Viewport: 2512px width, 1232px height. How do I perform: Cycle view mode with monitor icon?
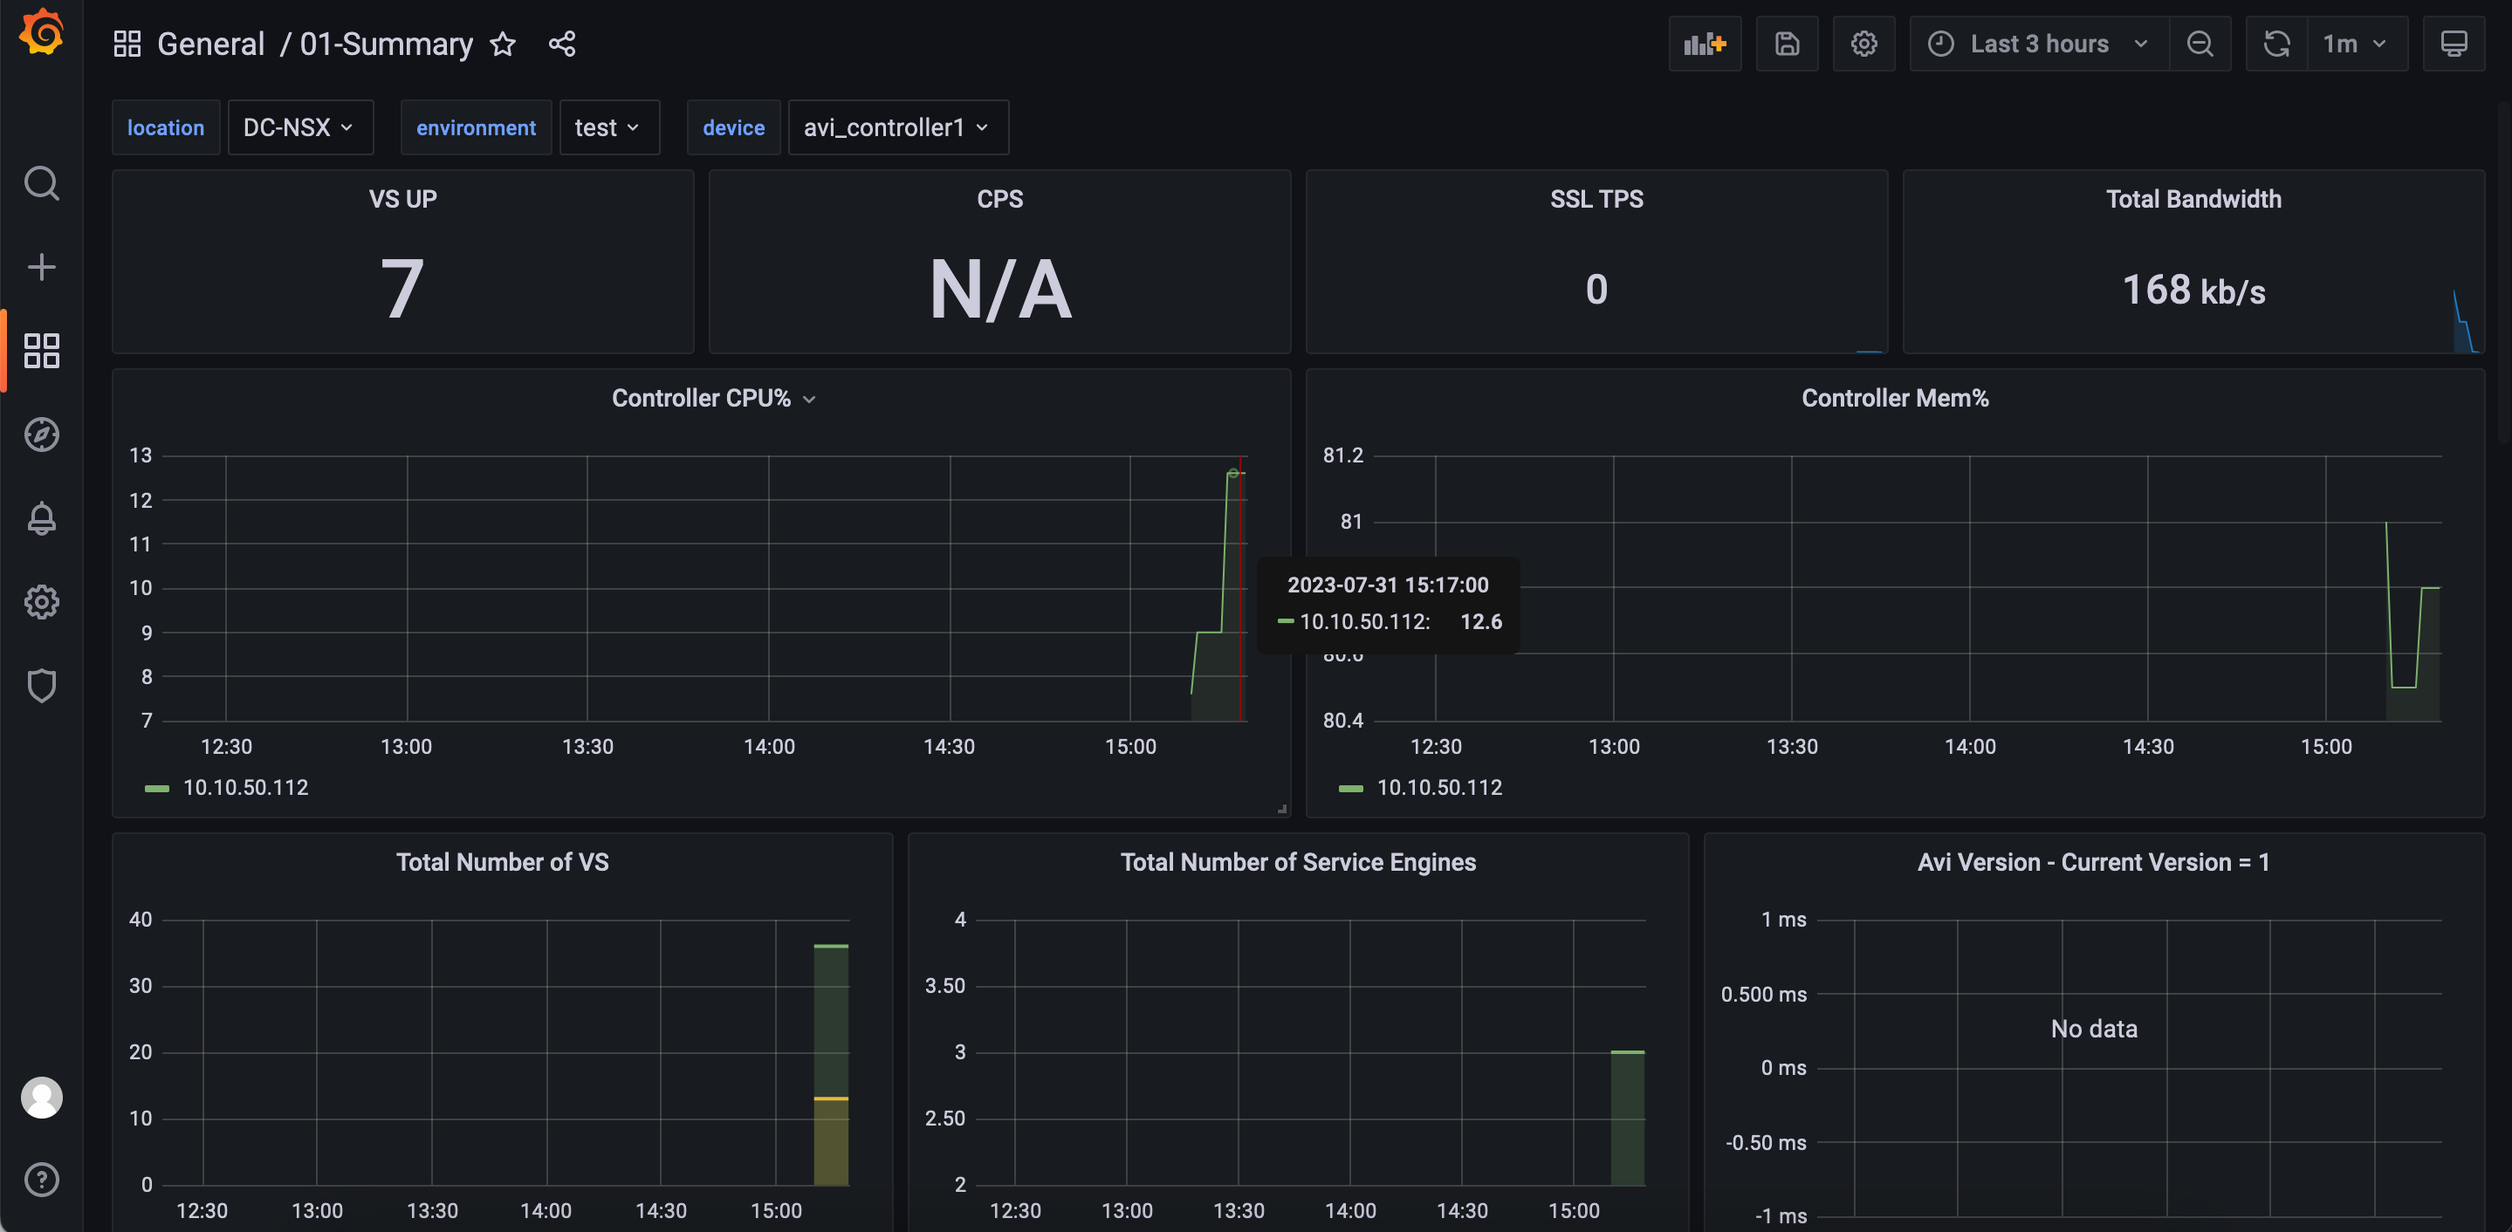[2454, 44]
